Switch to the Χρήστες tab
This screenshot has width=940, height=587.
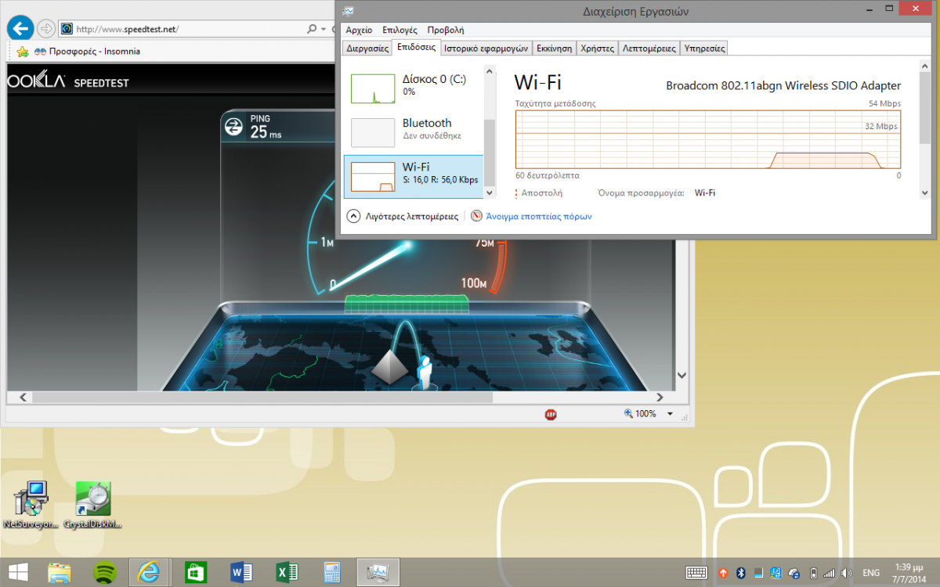pyautogui.click(x=597, y=48)
